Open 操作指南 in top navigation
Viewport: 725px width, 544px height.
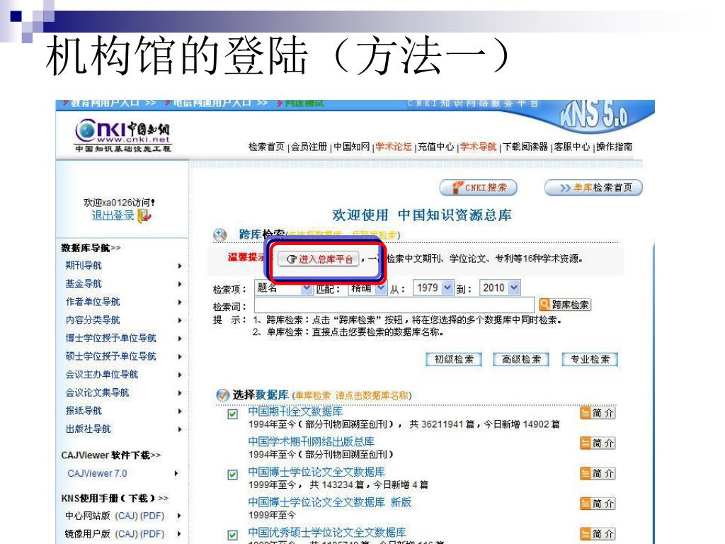(x=615, y=147)
